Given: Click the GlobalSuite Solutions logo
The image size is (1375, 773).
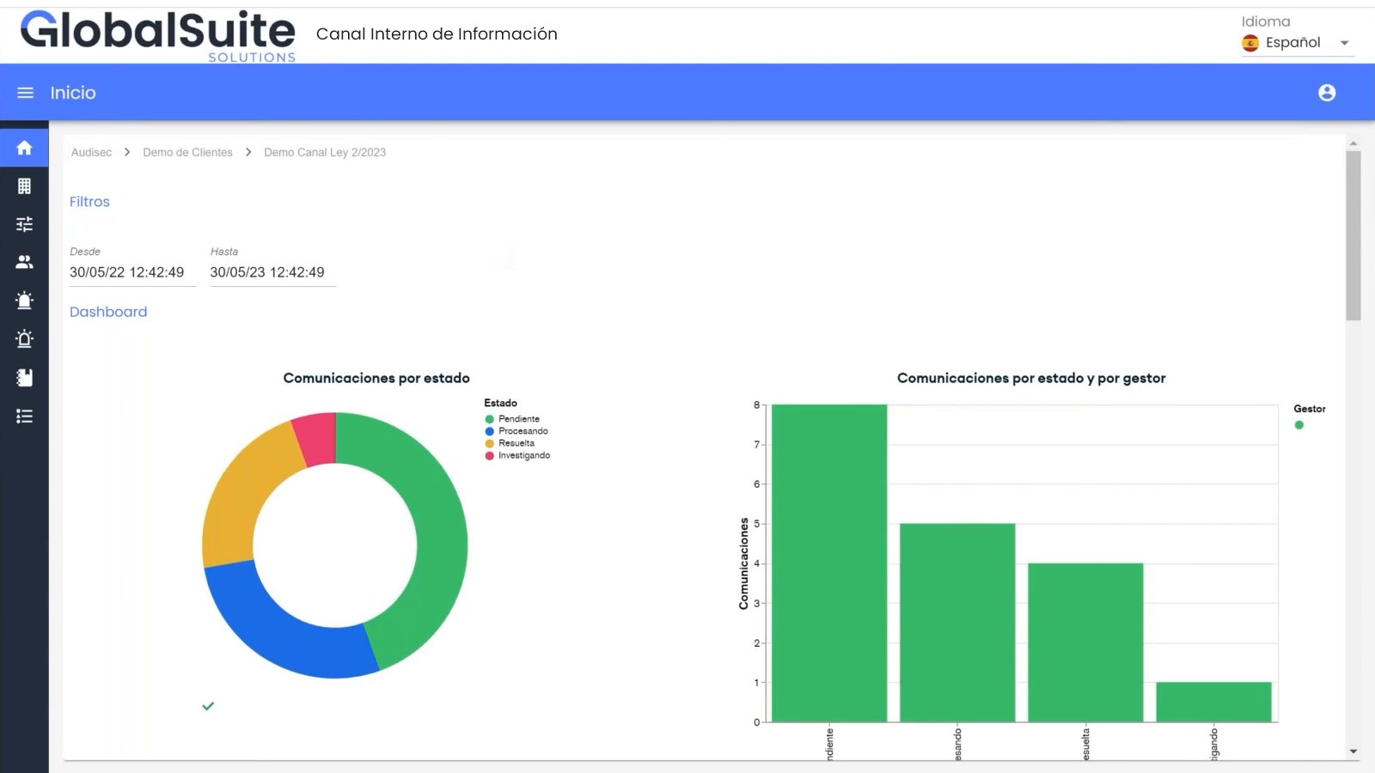Looking at the screenshot, I should (158, 36).
